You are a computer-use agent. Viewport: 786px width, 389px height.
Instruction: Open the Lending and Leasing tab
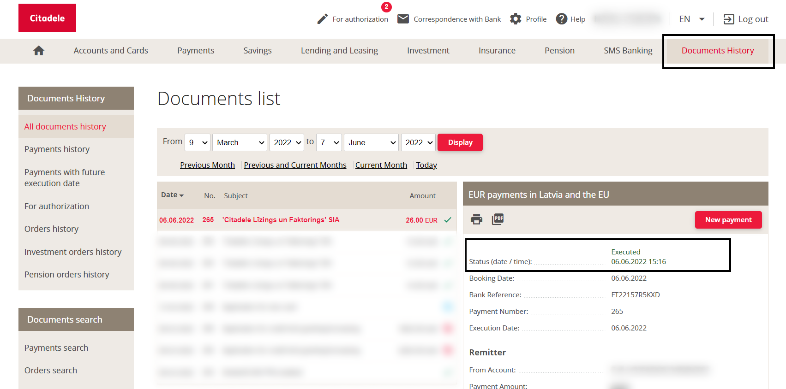[x=339, y=51]
